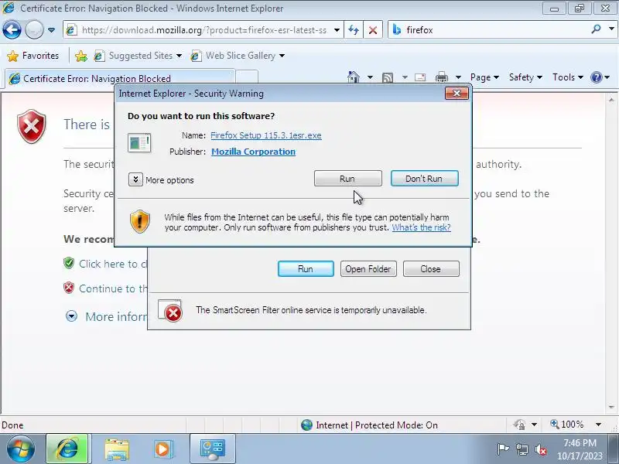Click Add to Favorites Bar icon

point(81,56)
